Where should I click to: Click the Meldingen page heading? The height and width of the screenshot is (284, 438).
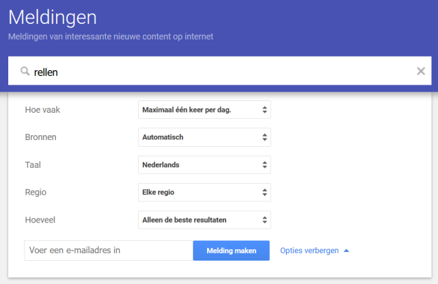click(53, 17)
